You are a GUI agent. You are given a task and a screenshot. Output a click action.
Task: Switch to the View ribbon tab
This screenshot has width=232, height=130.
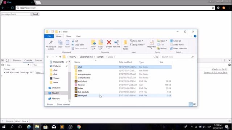[x=78, y=36]
